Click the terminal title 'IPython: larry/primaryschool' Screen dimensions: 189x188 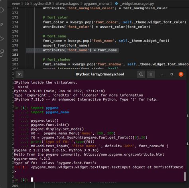(100, 74)
